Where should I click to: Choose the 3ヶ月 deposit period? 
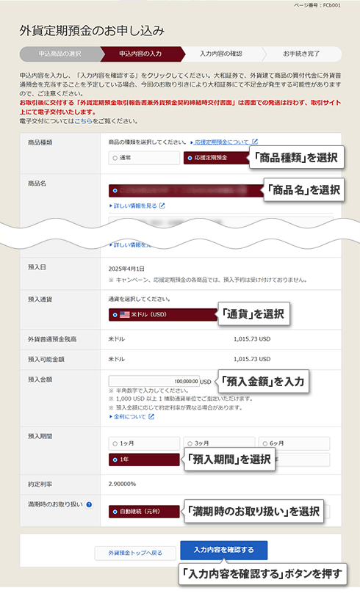coord(219,443)
